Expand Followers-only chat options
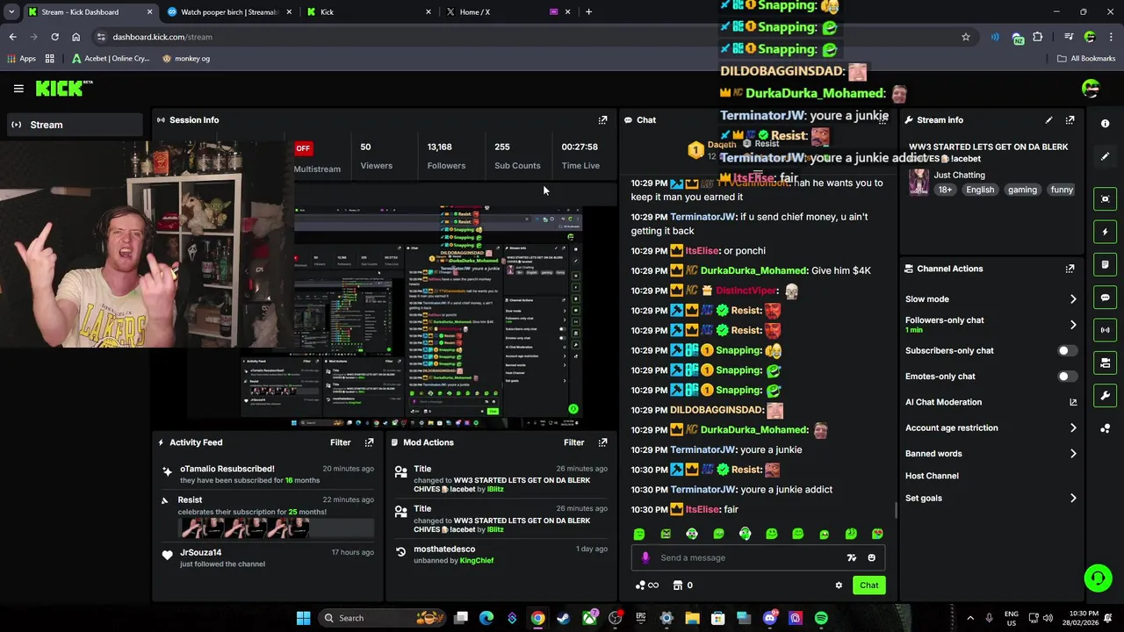Screen dimensions: 1124x632 click(x=1073, y=325)
